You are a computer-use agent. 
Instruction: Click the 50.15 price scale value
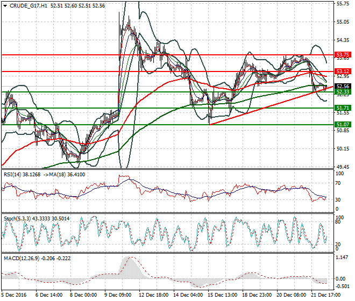(343, 149)
